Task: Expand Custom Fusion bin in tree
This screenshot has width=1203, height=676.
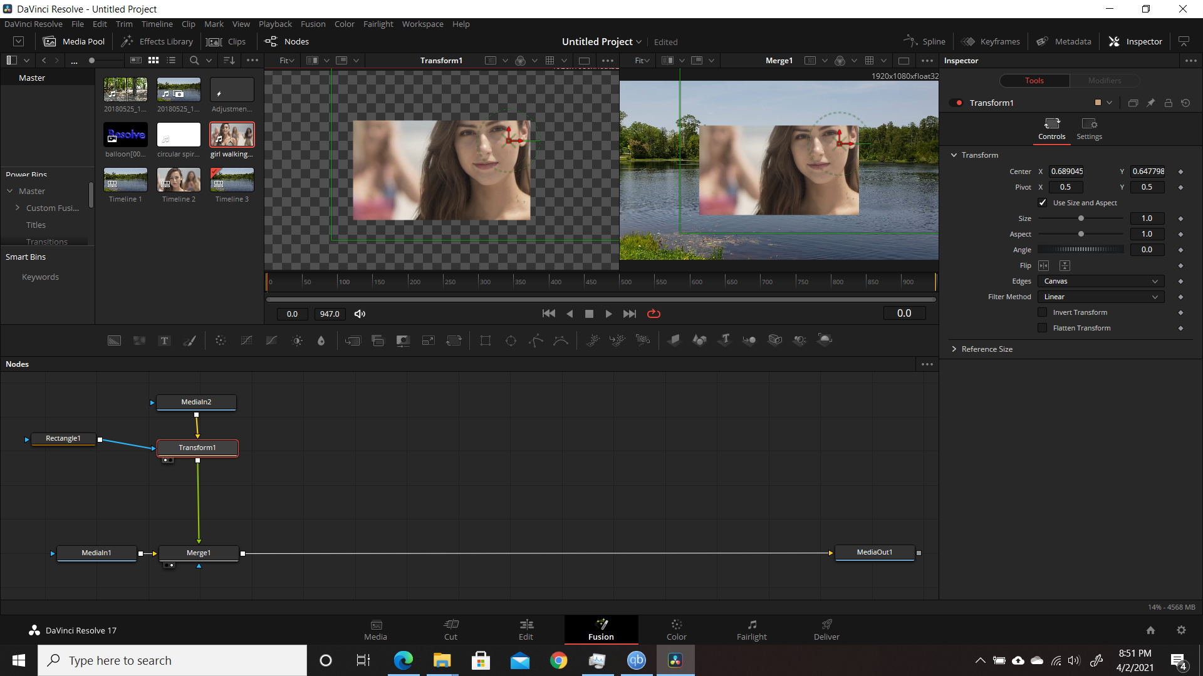Action: coord(18,208)
